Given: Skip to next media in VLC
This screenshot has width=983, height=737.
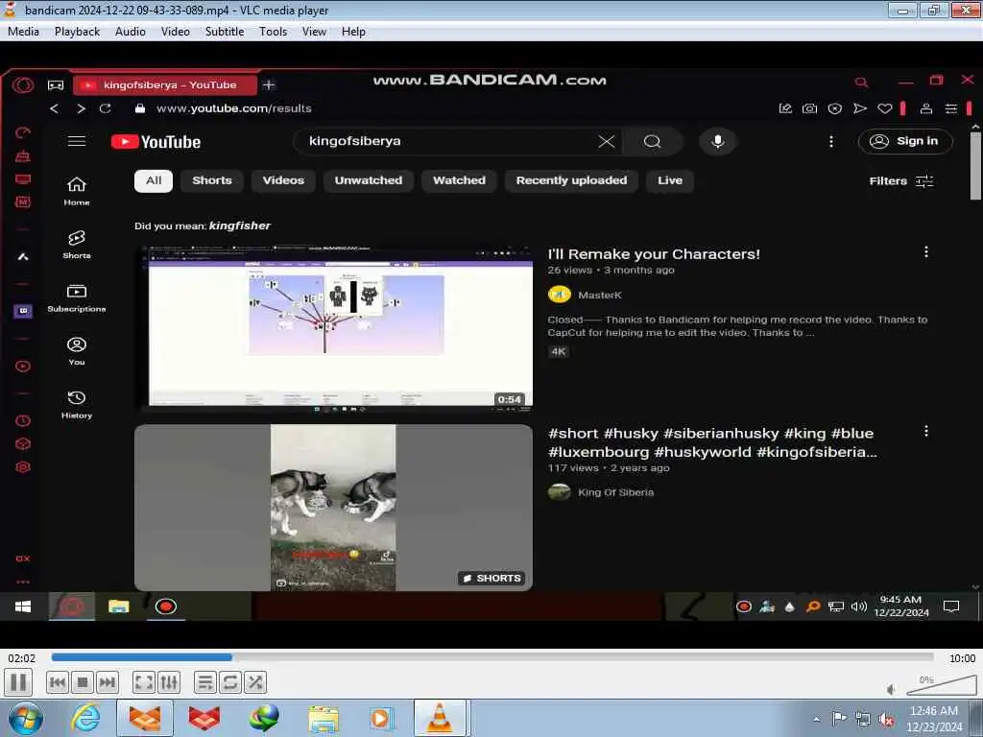Looking at the screenshot, I should click(108, 682).
